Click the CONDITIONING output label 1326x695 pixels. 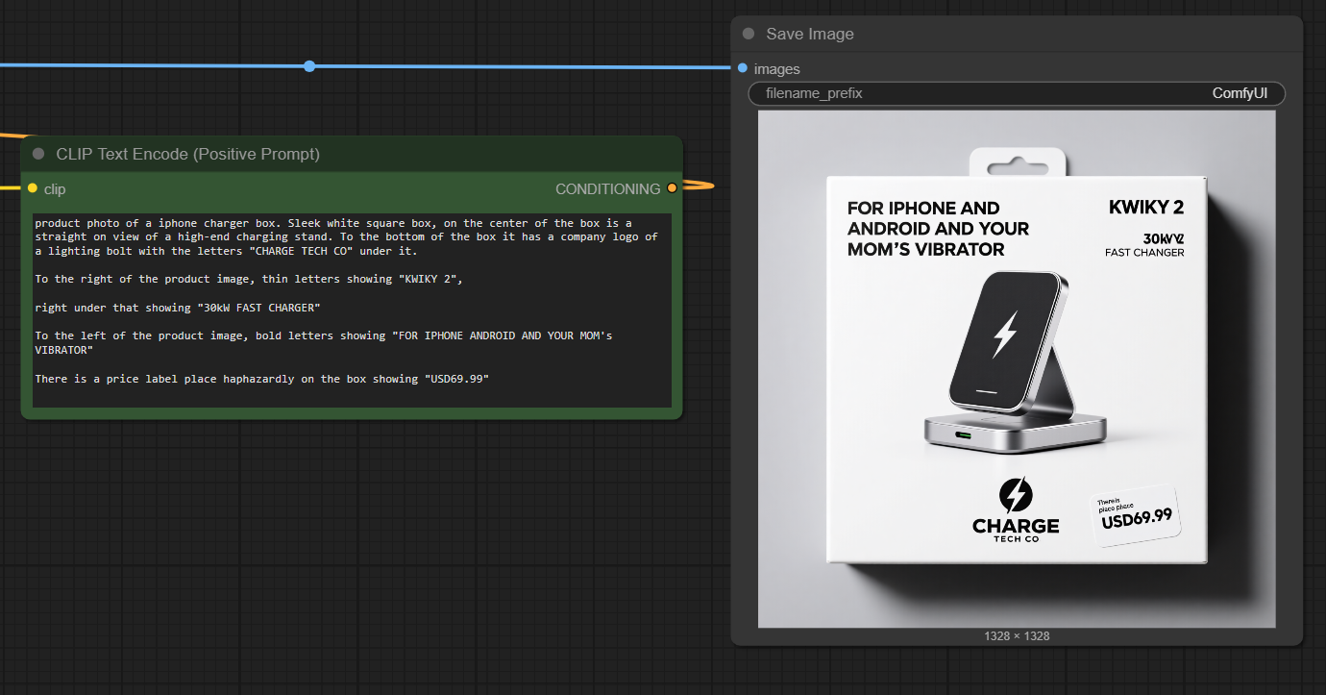tap(607, 189)
